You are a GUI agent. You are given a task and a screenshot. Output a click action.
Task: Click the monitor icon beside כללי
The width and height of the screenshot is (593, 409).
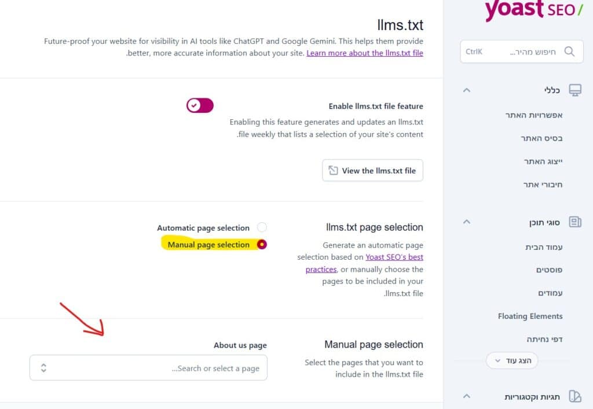coord(575,90)
